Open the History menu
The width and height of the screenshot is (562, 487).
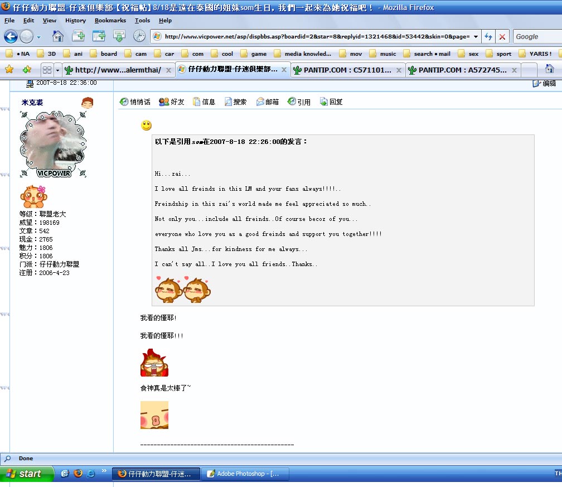(x=76, y=21)
